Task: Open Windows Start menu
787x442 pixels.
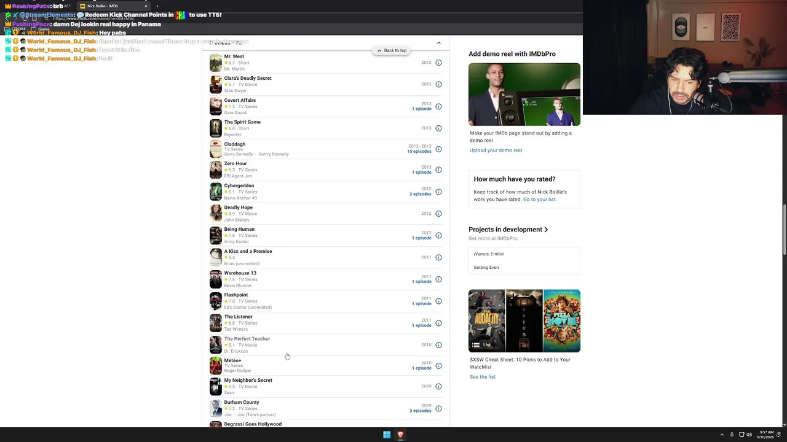Action: (x=387, y=435)
